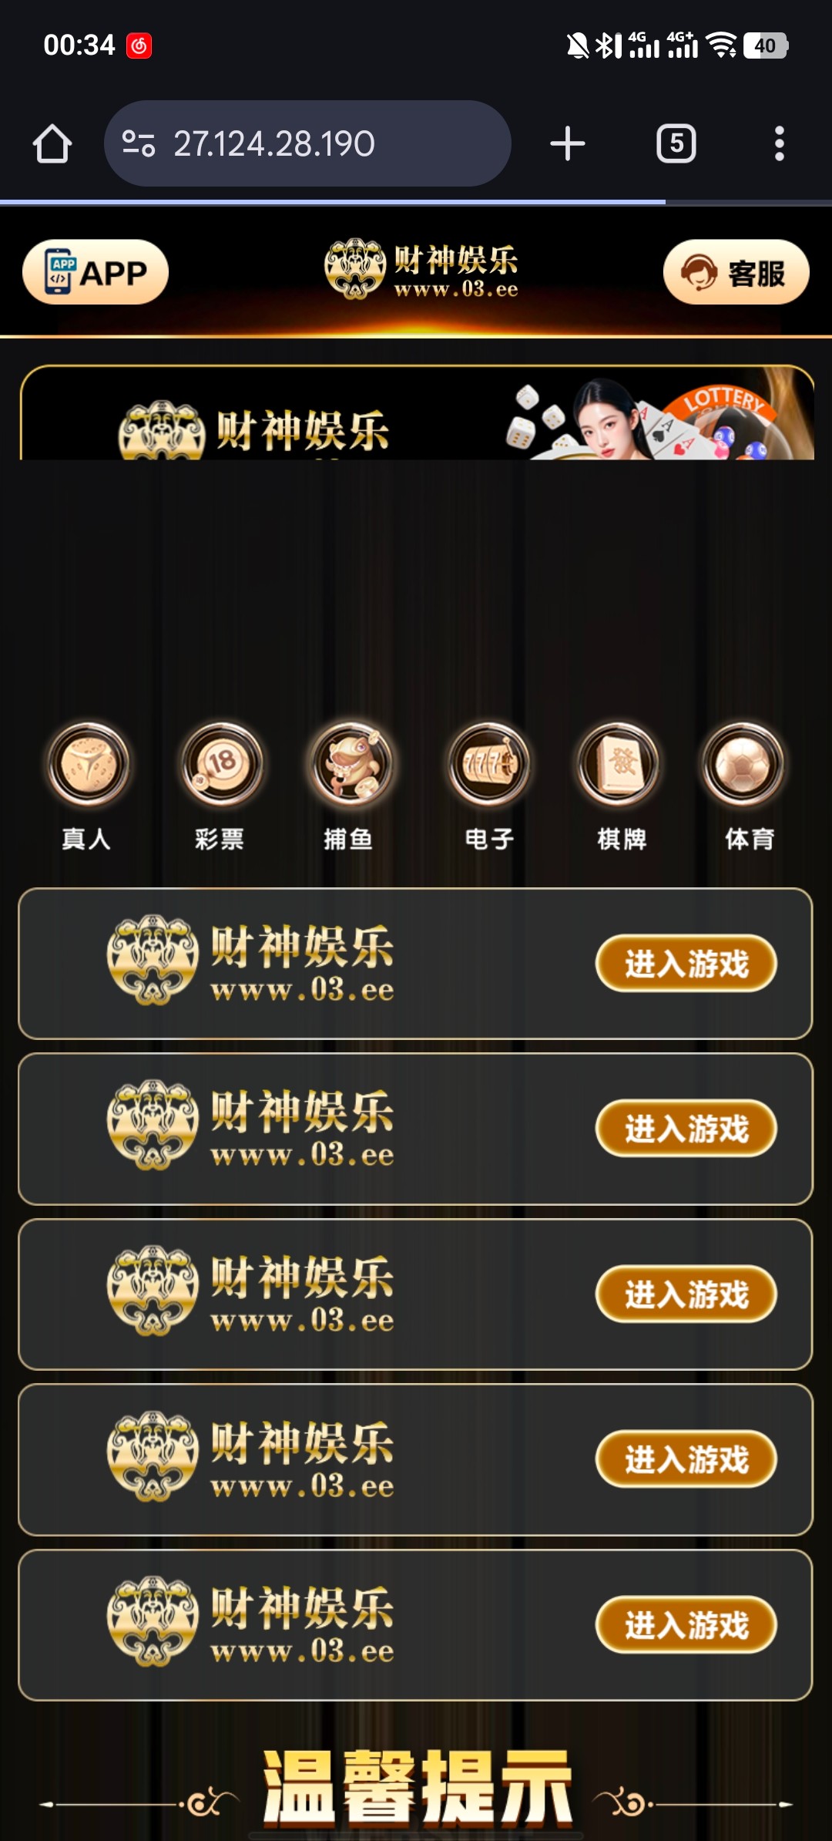Screen dimensions: 832x1841
Task: Open the 棋牌 mahjong tile icon
Action: tap(619, 763)
